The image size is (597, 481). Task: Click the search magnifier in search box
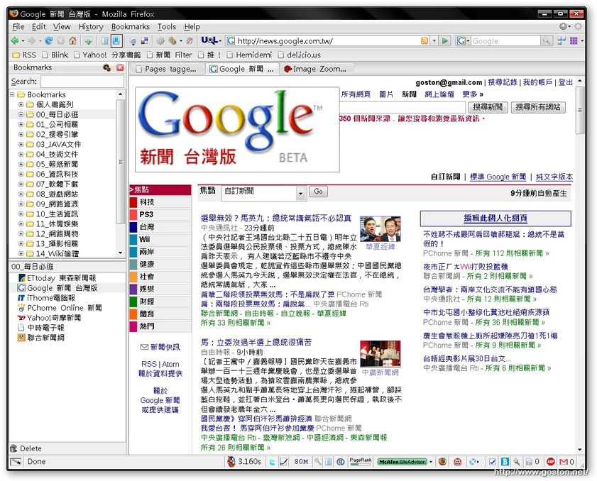[546, 40]
